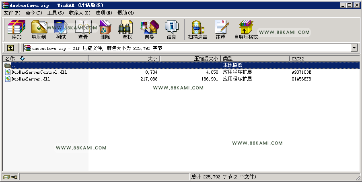362x182 pixels.
Task: Open the 工具(S) menu
Action: click(56, 13)
